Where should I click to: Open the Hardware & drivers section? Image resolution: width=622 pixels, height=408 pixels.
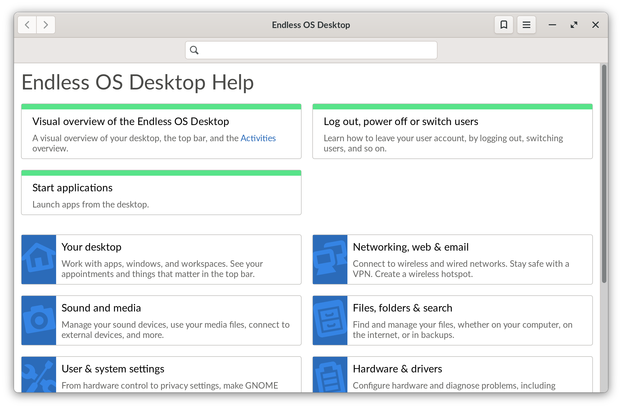click(453, 375)
